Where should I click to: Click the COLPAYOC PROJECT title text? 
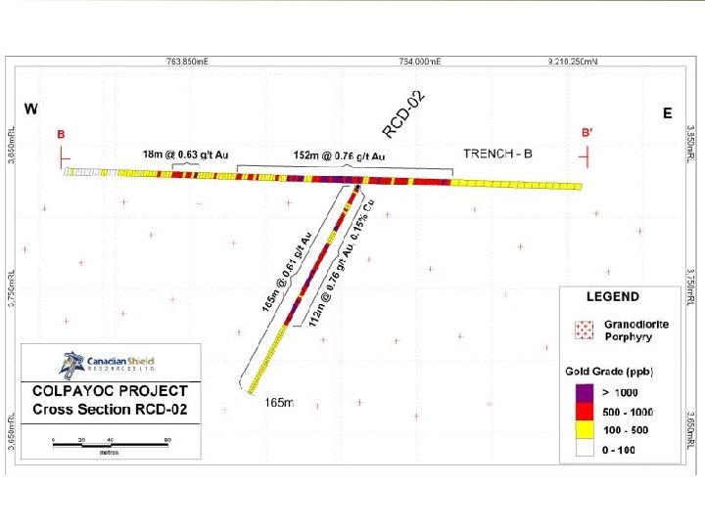[x=110, y=391]
